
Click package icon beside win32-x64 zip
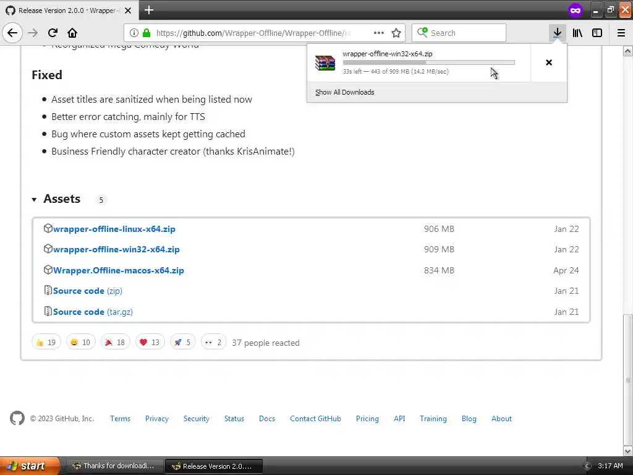coord(48,249)
